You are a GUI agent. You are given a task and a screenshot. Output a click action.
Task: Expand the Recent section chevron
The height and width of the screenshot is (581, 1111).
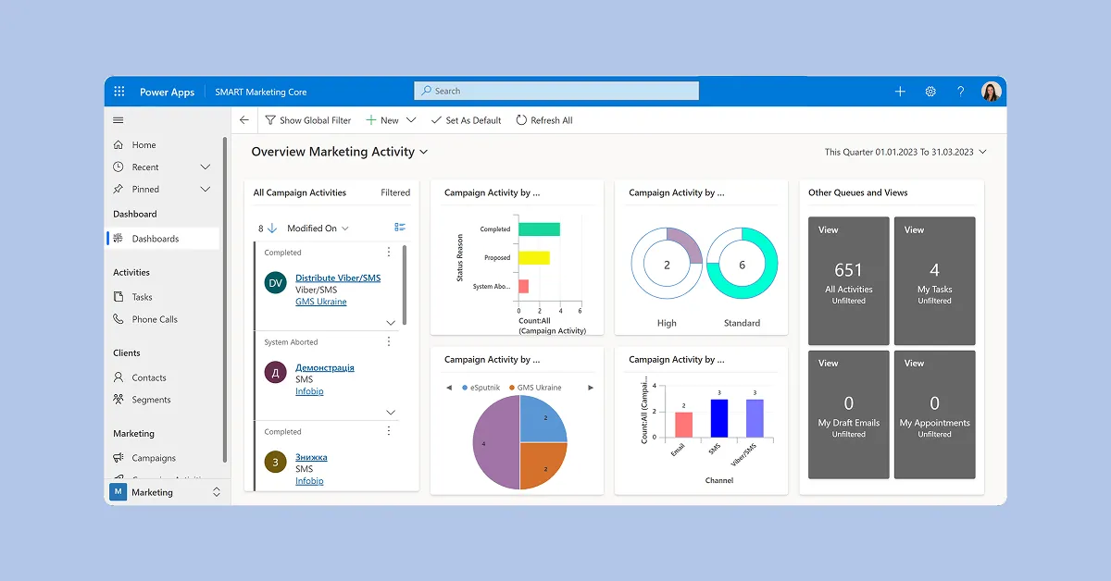pyautogui.click(x=206, y=167)
